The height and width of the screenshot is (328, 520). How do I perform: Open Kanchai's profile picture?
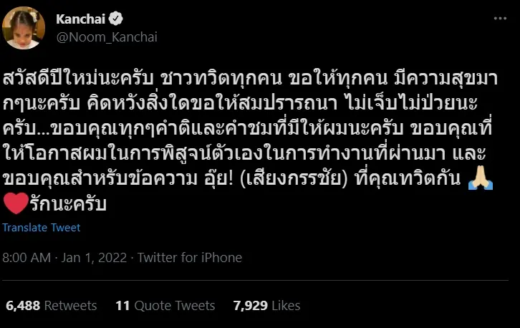(24, 29)
